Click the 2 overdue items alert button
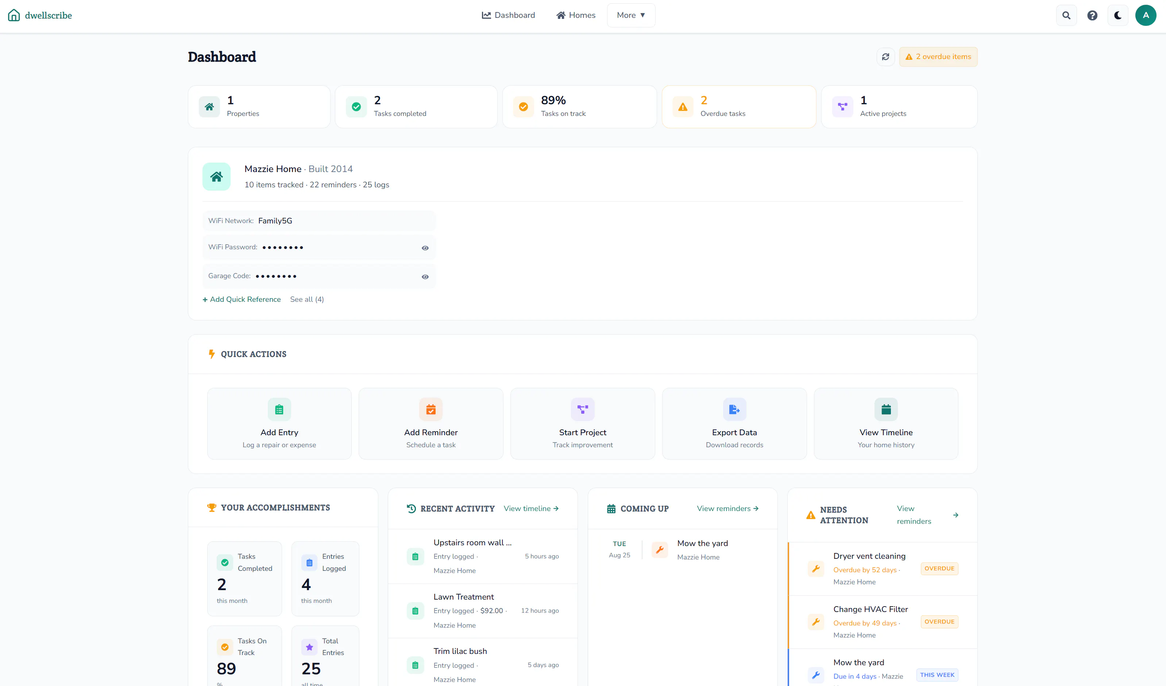1166x686 pixels. [938, 57]
